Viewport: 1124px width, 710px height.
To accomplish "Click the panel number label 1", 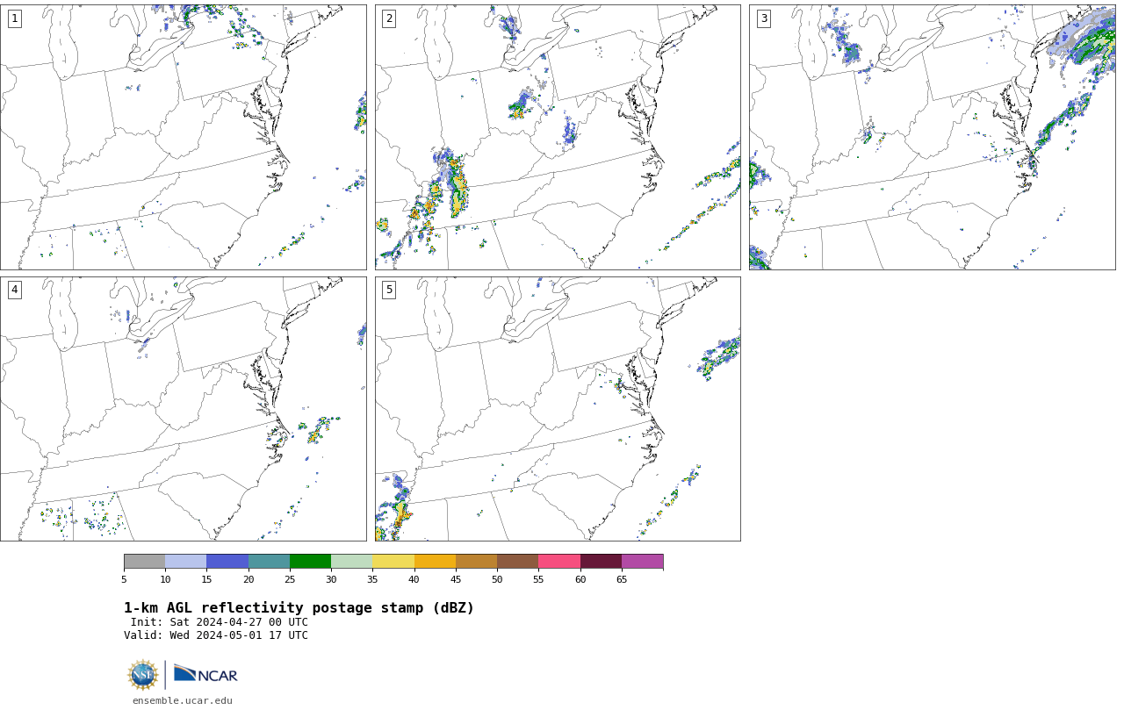I will tap(14, 18).
